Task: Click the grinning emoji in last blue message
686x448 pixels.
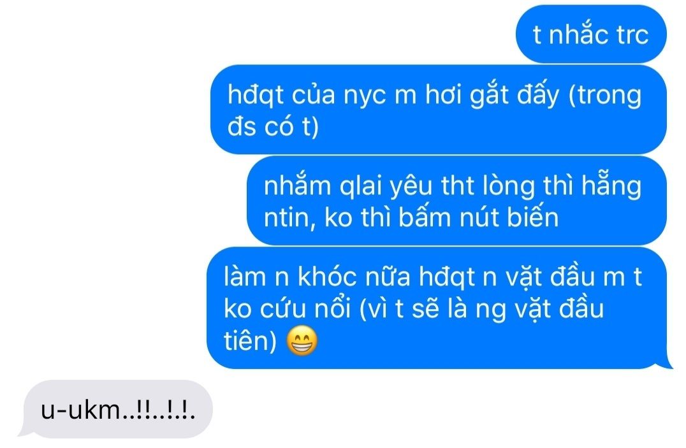Action: [302, 340]
